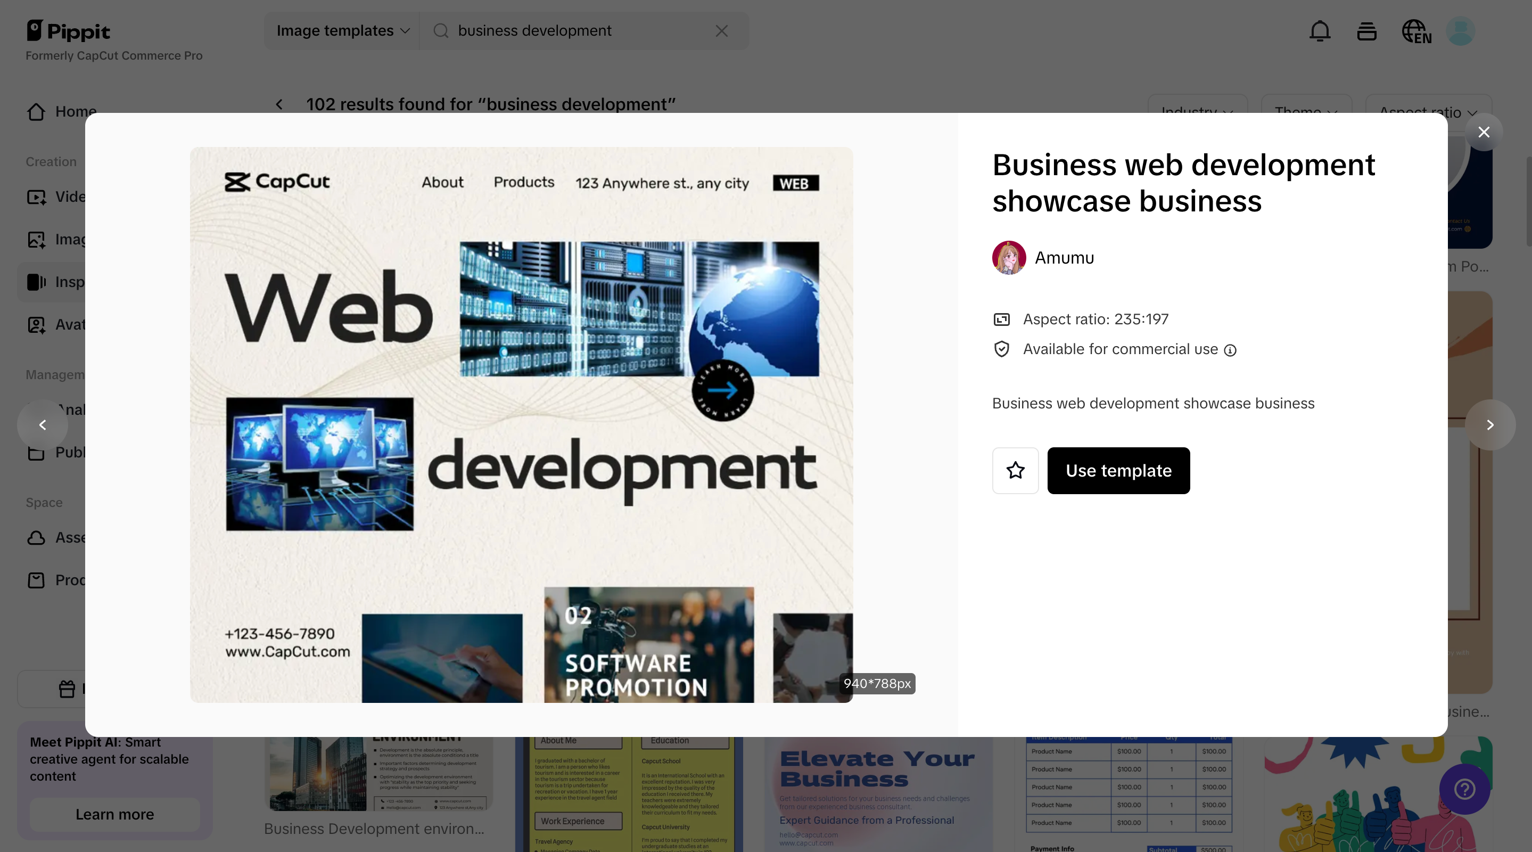Open the Industry filter dropdown
The height and width of the screenshot is (852, 1532).
coord(1197,112)
